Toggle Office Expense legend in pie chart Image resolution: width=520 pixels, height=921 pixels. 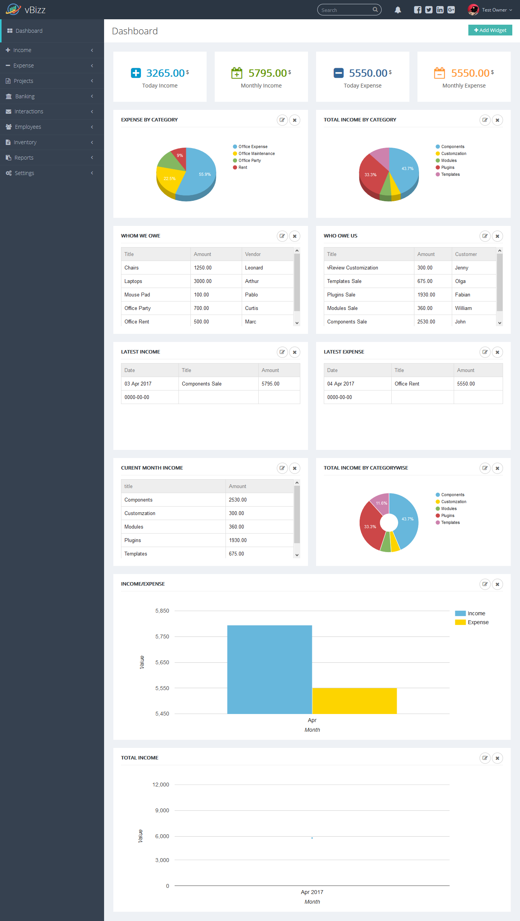252,146
